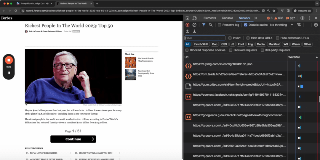Check the Hide data URLs option

(x=248, y=38)
